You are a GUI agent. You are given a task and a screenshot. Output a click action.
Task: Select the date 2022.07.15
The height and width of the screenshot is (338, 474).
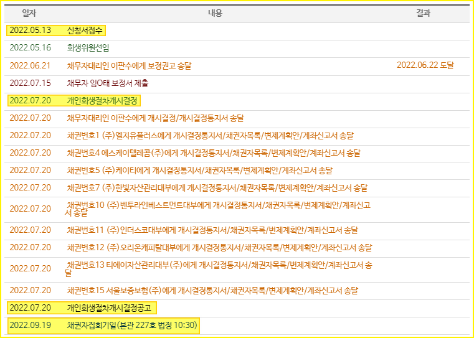pos(31,83)
